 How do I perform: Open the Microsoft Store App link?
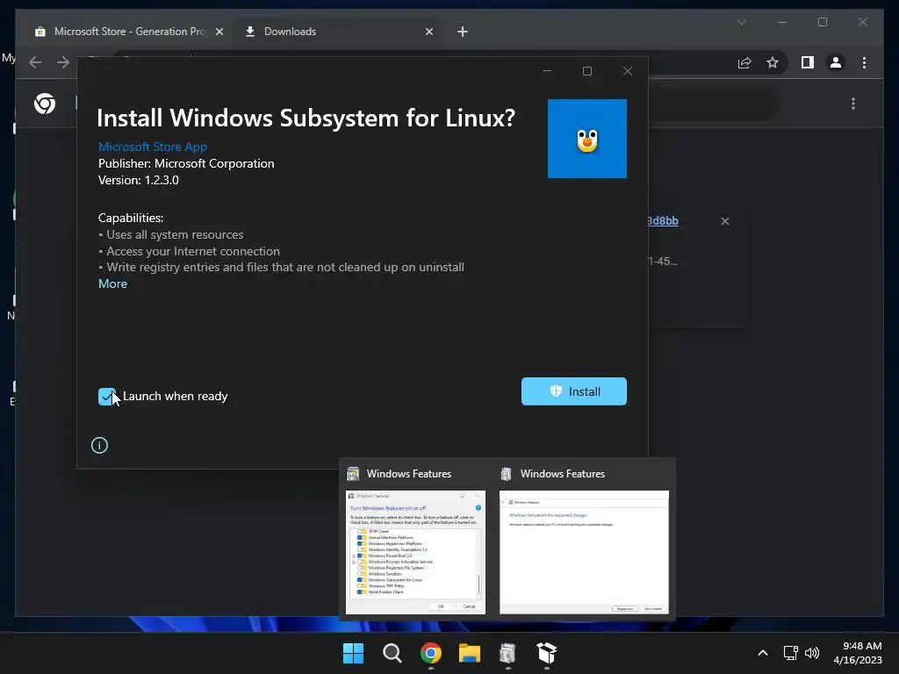click(153, 147)
